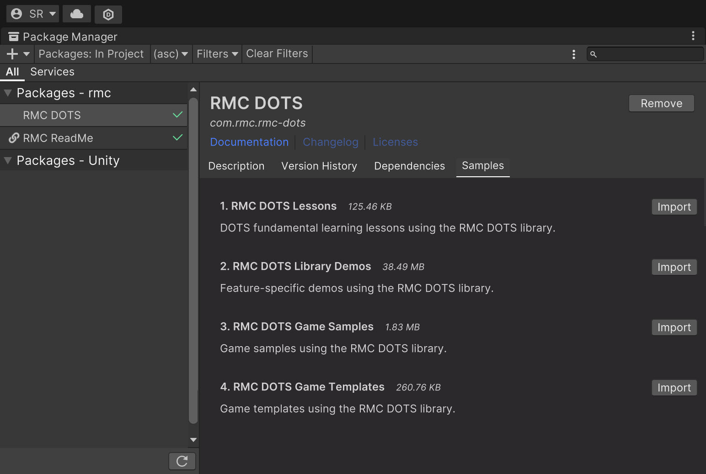
Task: Import the RMC DOTS Lessons sample
Action: tap(674, 207)
